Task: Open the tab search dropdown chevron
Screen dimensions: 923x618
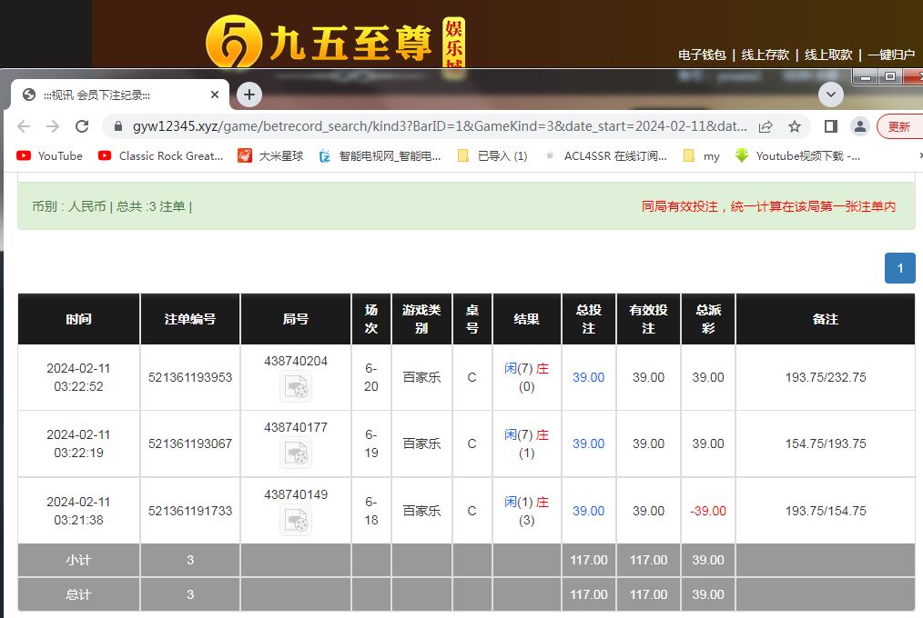Action: tap(830, 95)
